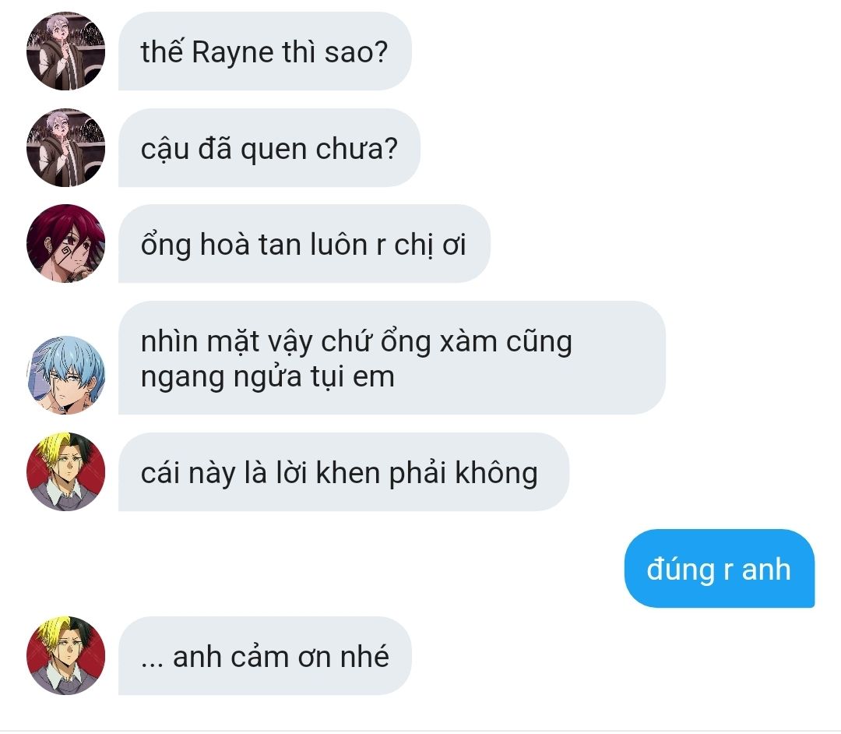
Task: Open the red-haired character's profile picture
Action: coord(65,243)
